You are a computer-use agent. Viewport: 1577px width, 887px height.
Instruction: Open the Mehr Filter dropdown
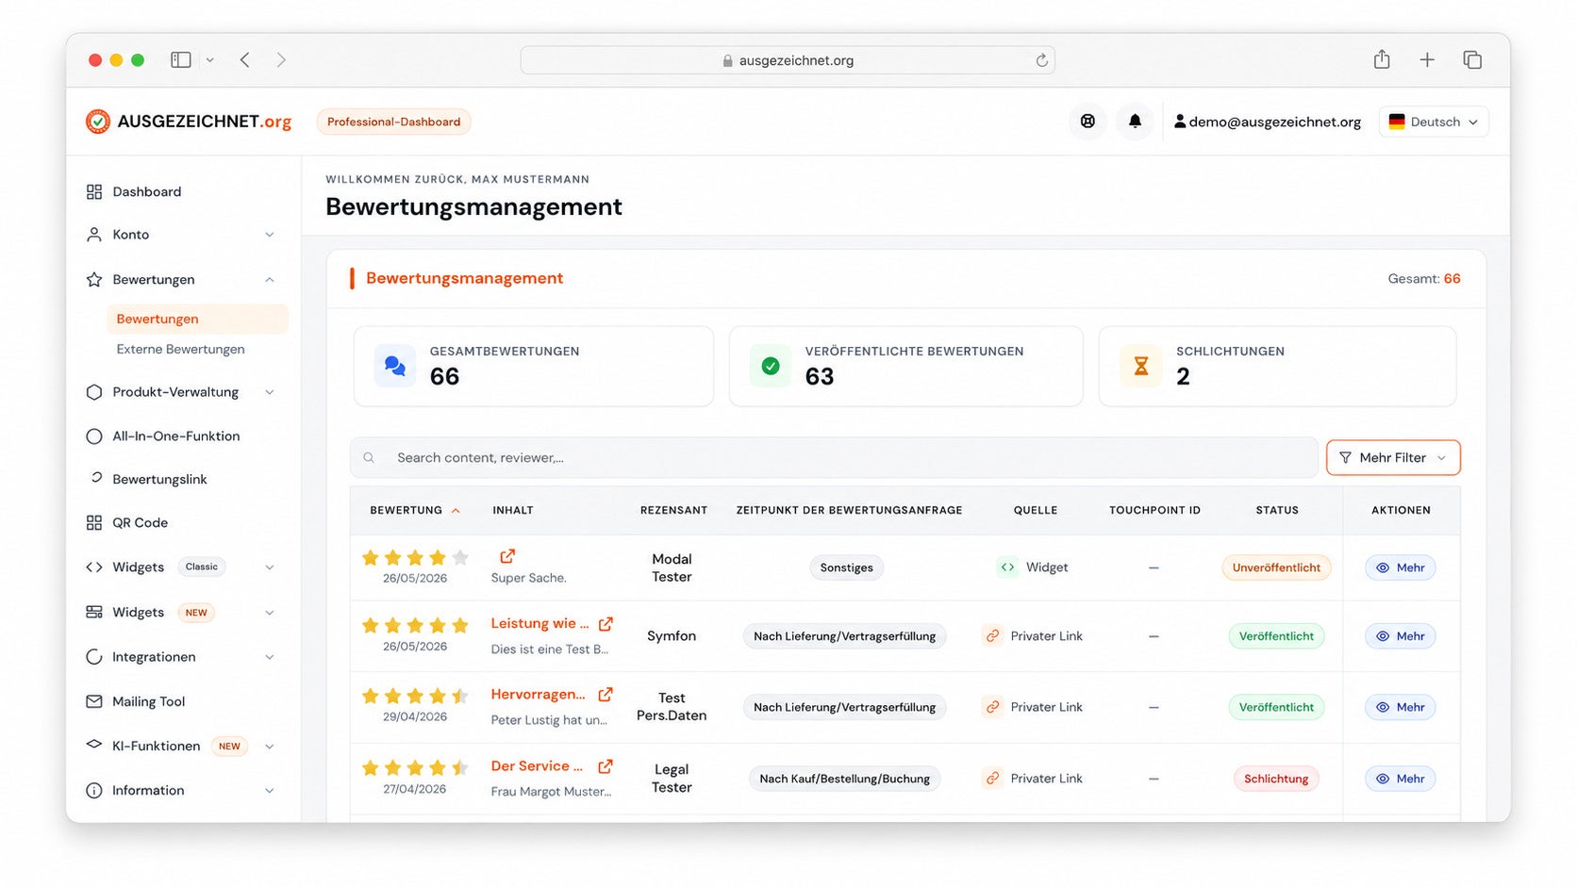point(1393,458)
